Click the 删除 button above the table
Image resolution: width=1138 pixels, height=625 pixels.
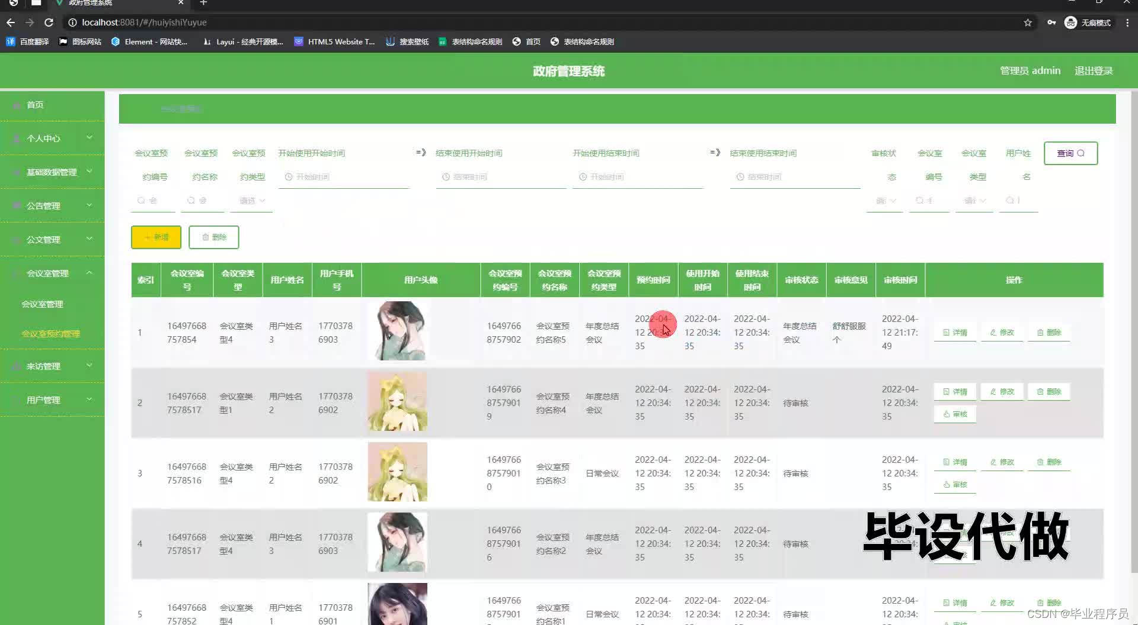(x=214, y=237)
